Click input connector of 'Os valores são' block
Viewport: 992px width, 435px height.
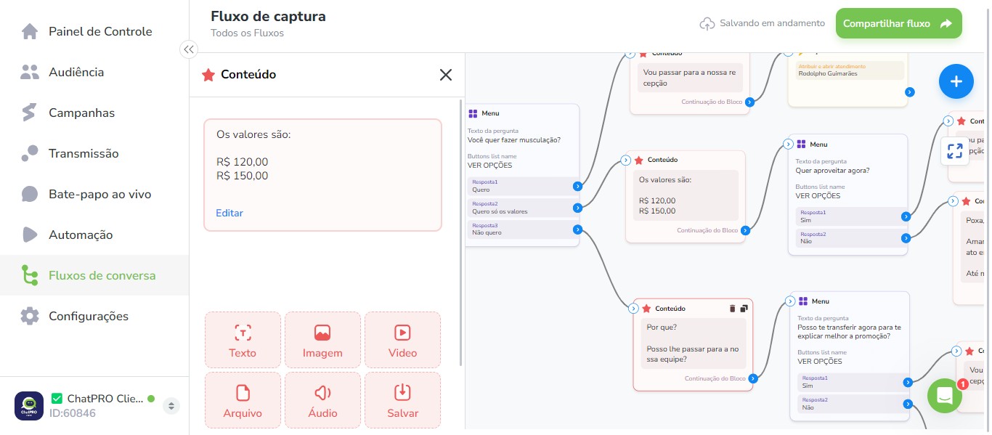626,160
